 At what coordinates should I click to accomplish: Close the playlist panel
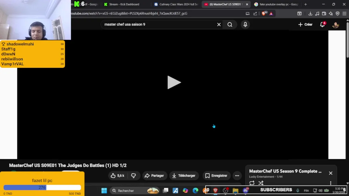[x=331, y=173]
